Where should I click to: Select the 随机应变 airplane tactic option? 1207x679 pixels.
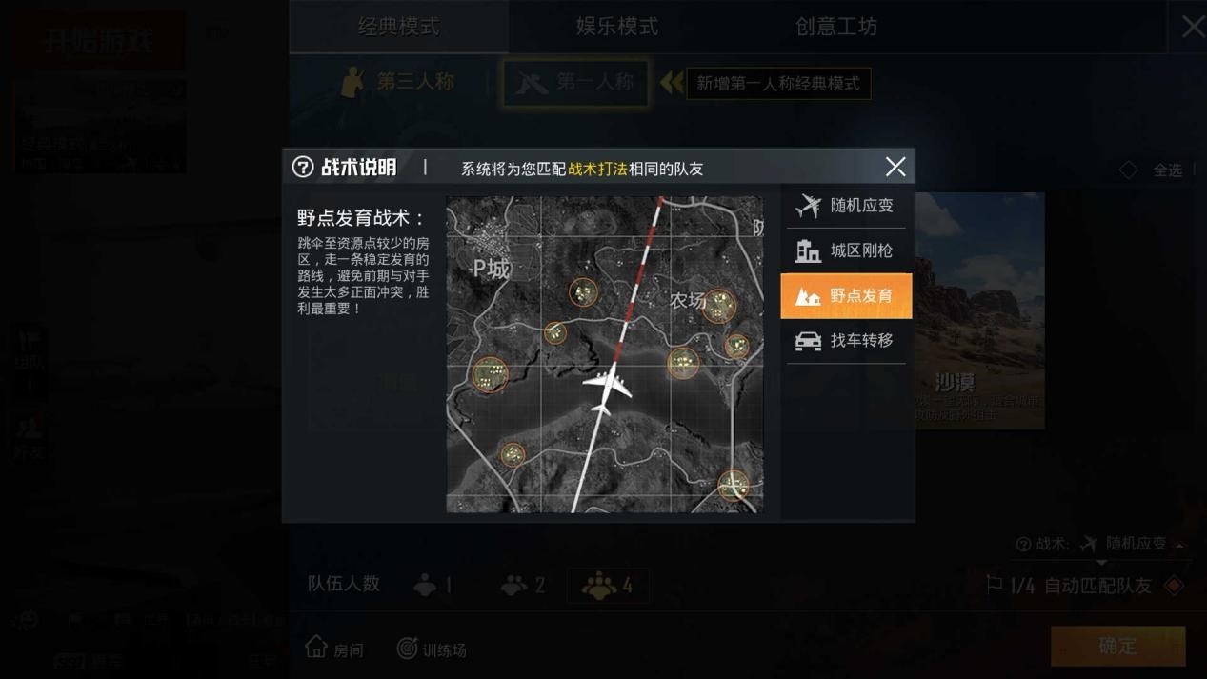pyautogui.click(x=846, y=206)
